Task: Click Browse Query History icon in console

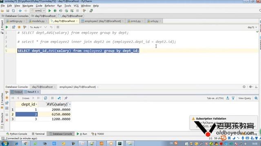Action: (13, 27)
